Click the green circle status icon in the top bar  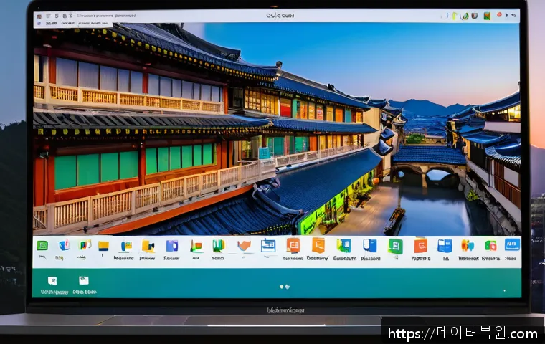click(465, 16)
